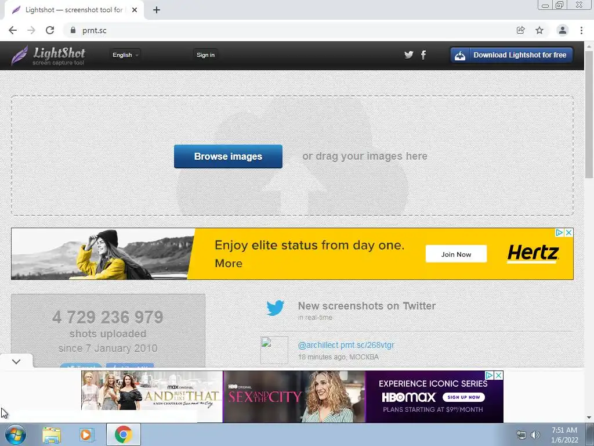Click Download Lightshot for free button

coord(512,55)
